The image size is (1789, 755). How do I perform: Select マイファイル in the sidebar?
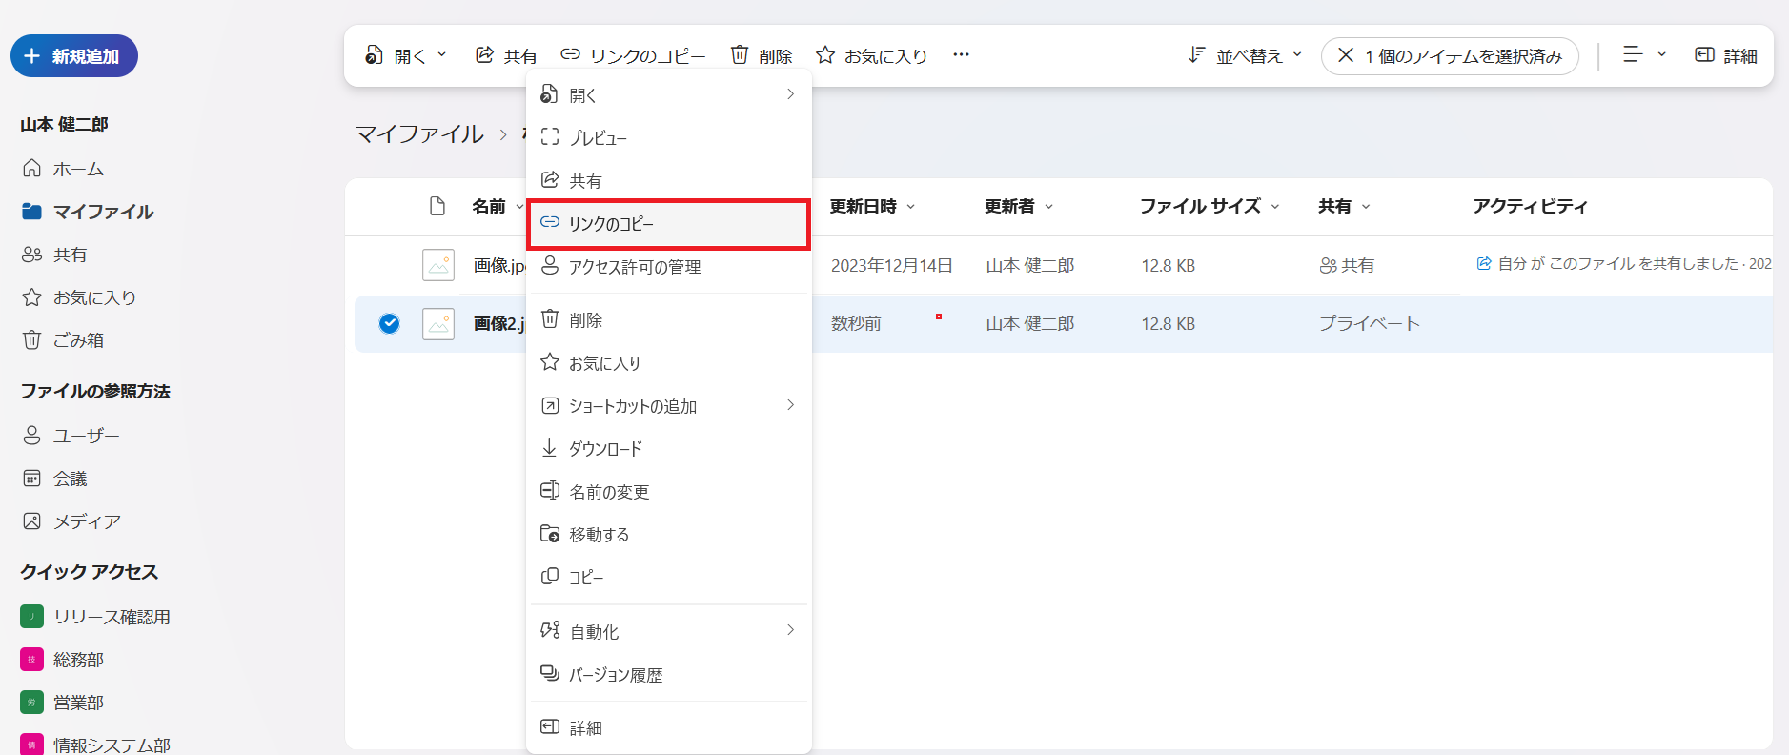click(x=88, y=212)
